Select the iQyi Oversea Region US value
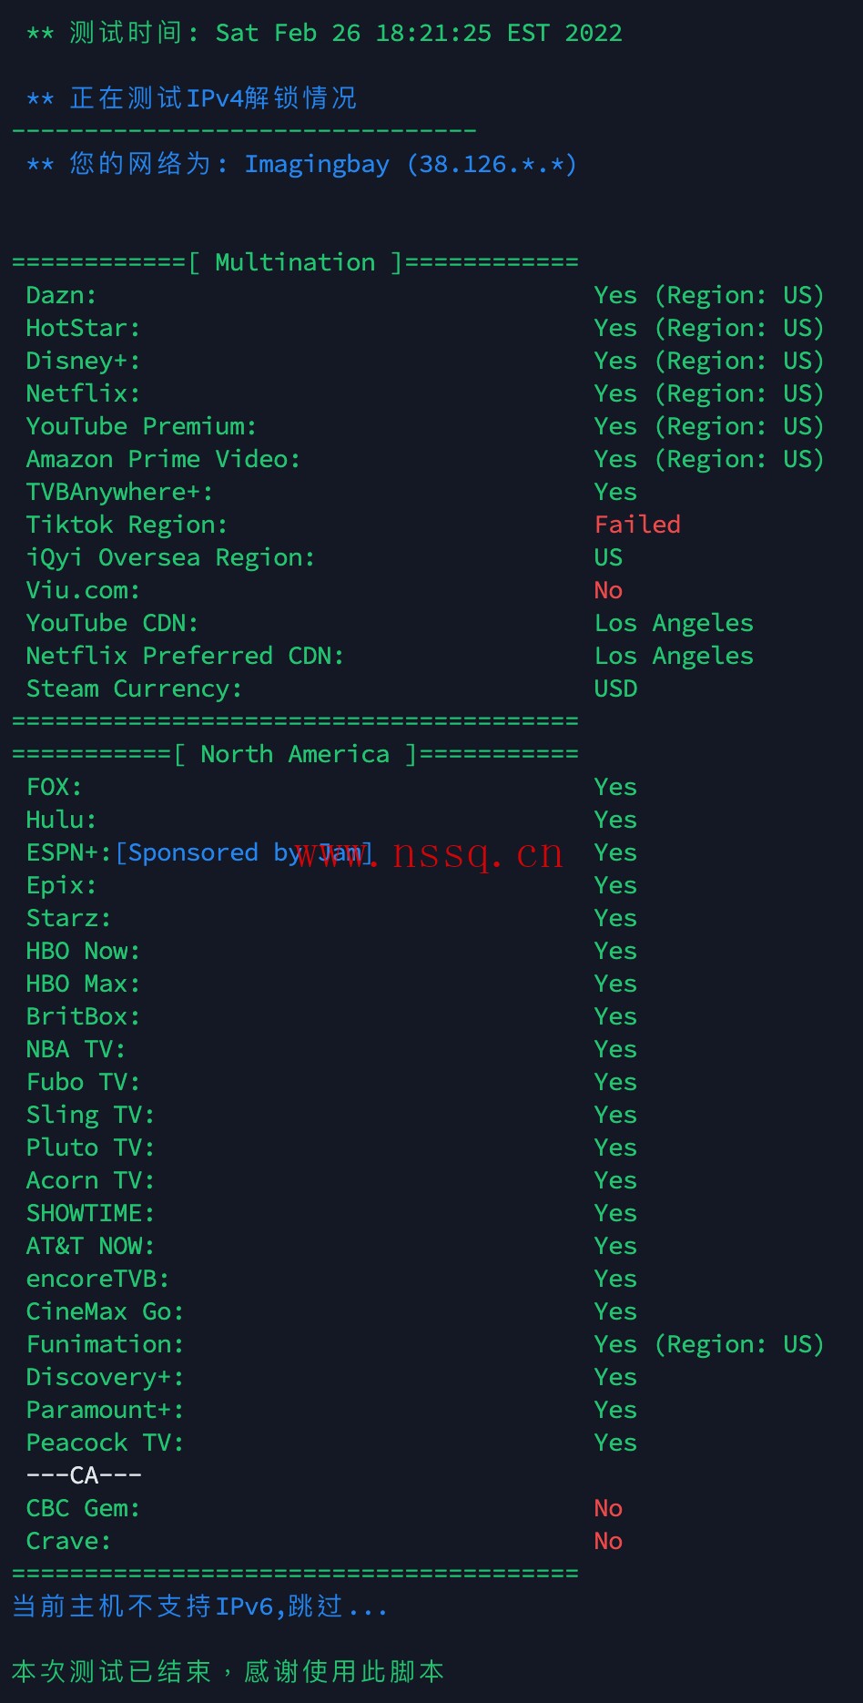The width and height of the screenshot is (863, 1703). 608,557
